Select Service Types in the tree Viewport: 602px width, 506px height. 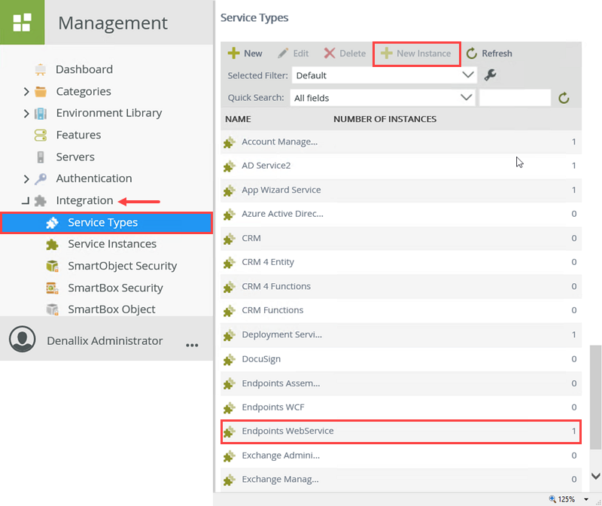[x=106, y=222]
